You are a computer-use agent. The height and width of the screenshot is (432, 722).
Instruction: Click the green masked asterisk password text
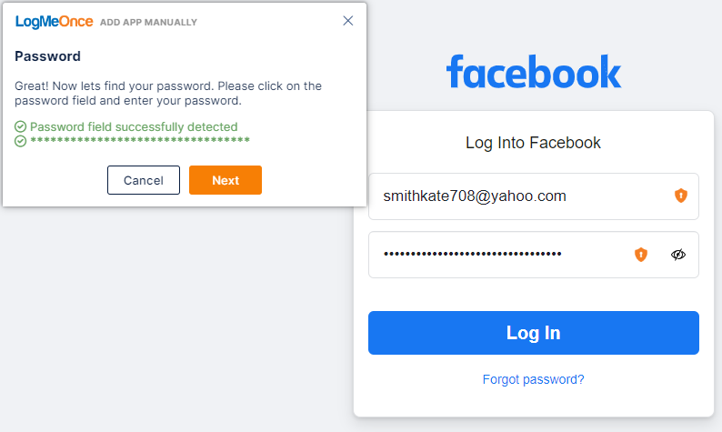[x=140, y=140]
